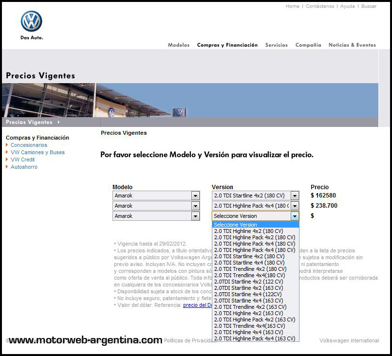Follow the 'precio del D...' reference link
392x356 pixels.
tap(198, 305)
